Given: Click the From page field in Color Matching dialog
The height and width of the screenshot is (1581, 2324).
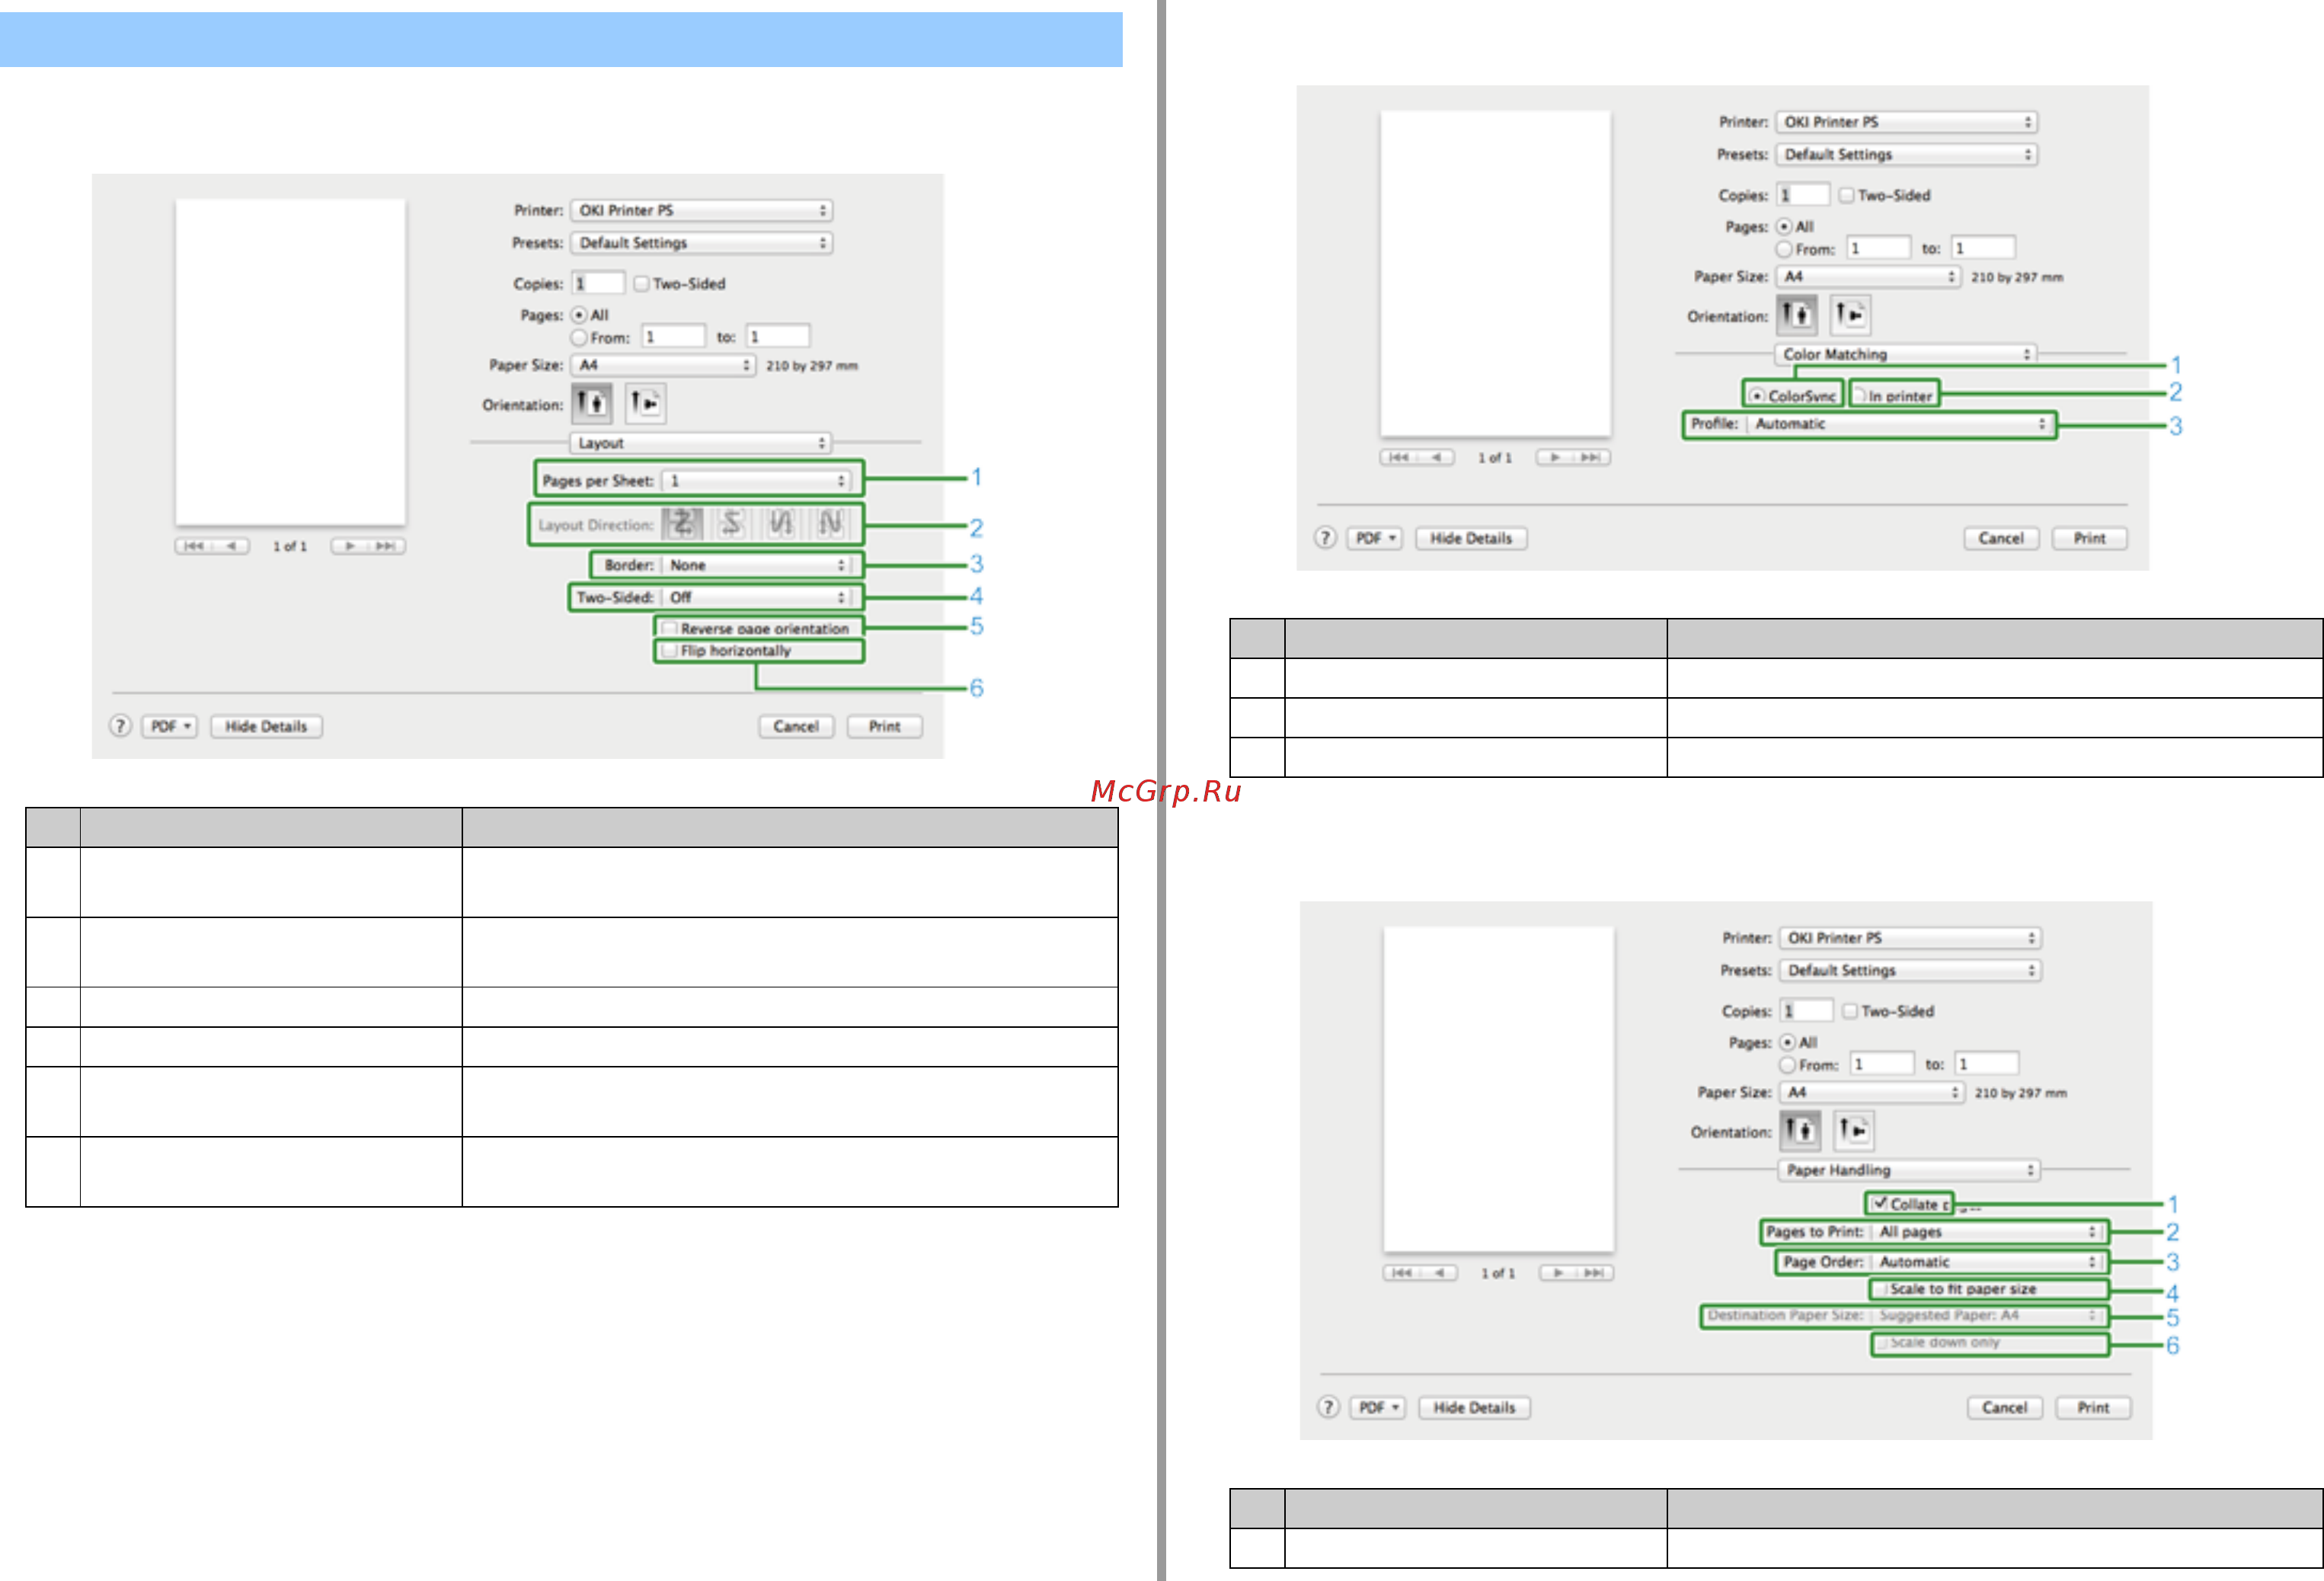Looking at the screenshot, I should 1878,248.
